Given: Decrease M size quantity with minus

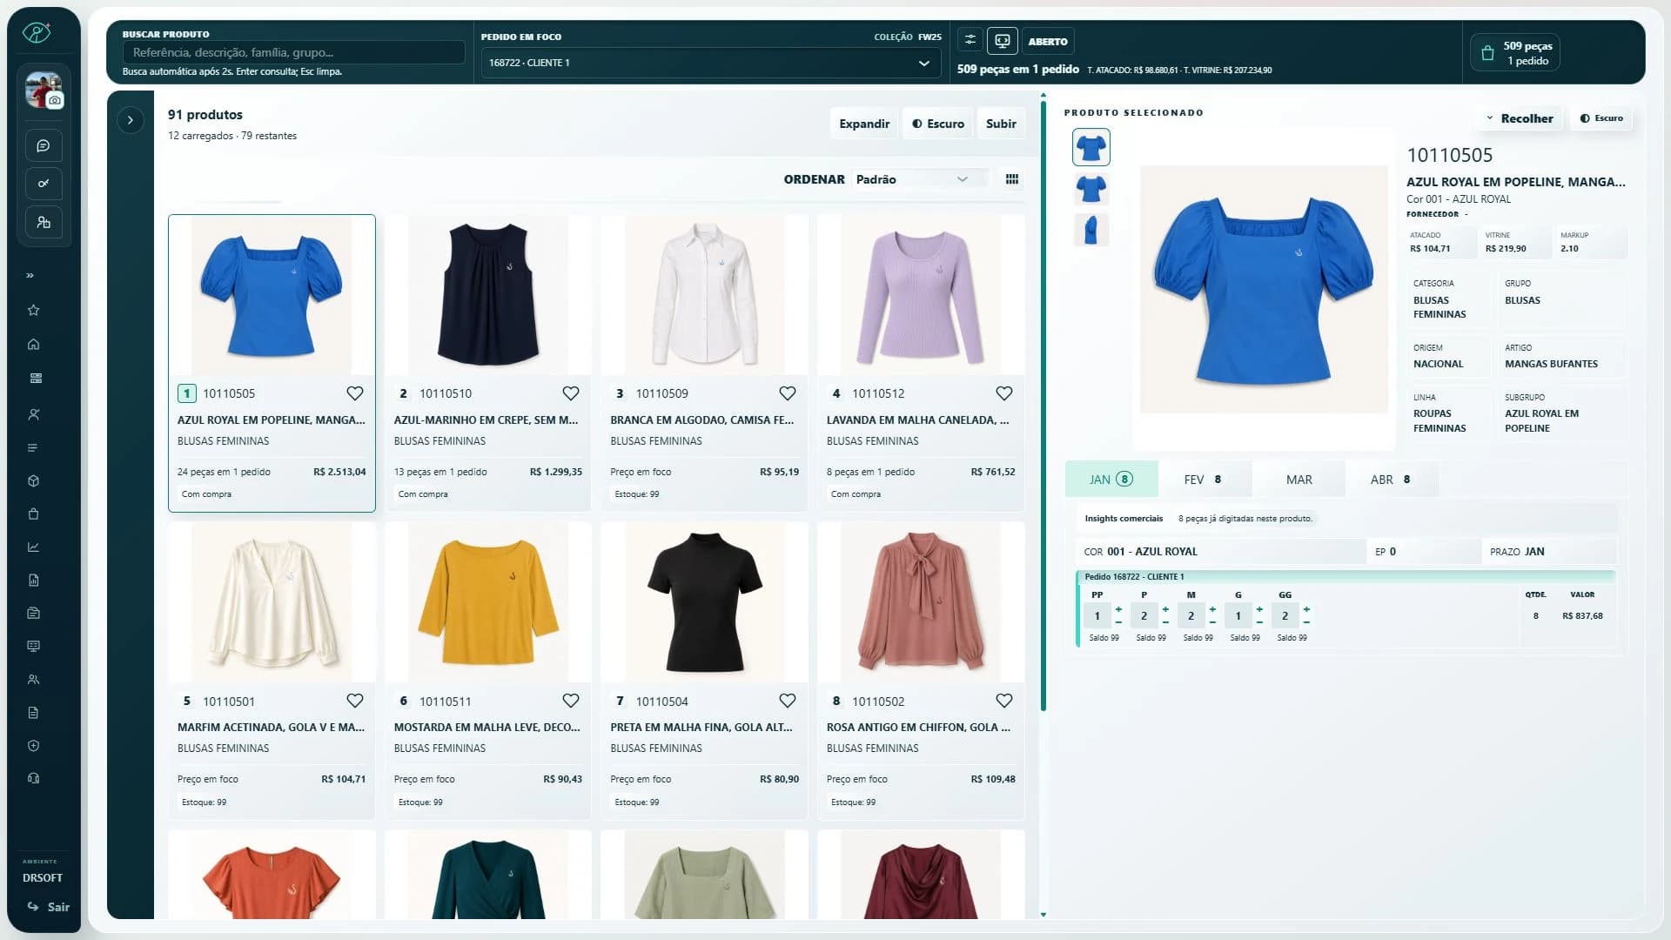Looking at the screenshot, I should click(1212, 622).
